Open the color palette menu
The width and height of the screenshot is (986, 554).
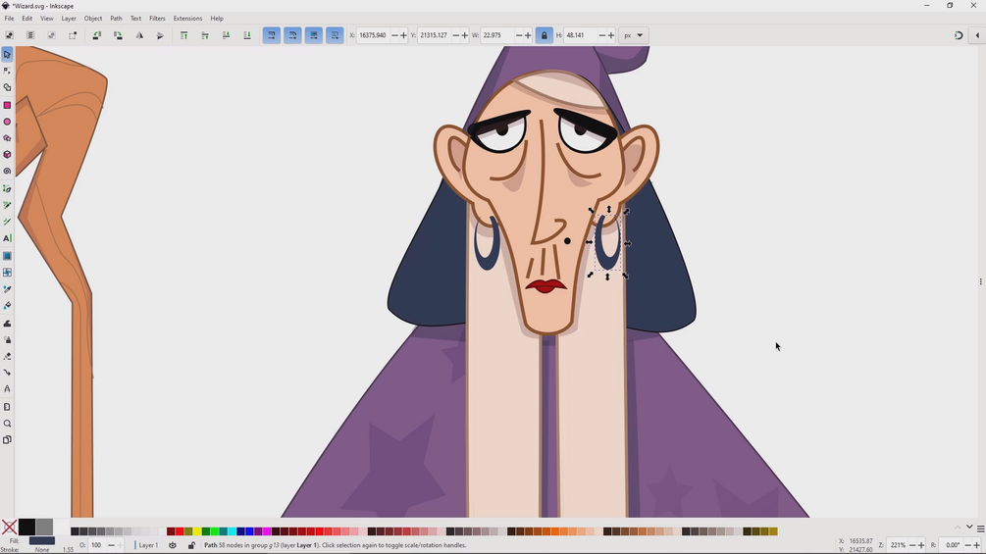(x=980, y=529)
